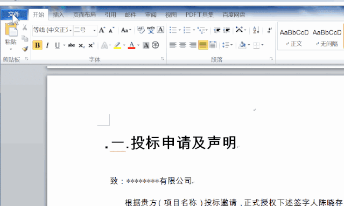Viewport: 344px width, 206px height.
Task: Apply distributed alignment
Action: coord(213,45)
